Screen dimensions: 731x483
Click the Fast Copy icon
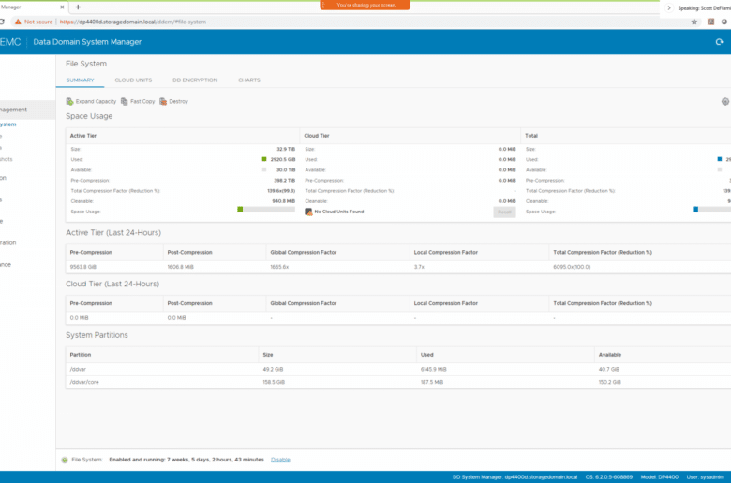pyautogui.click(x=125, y=101)
